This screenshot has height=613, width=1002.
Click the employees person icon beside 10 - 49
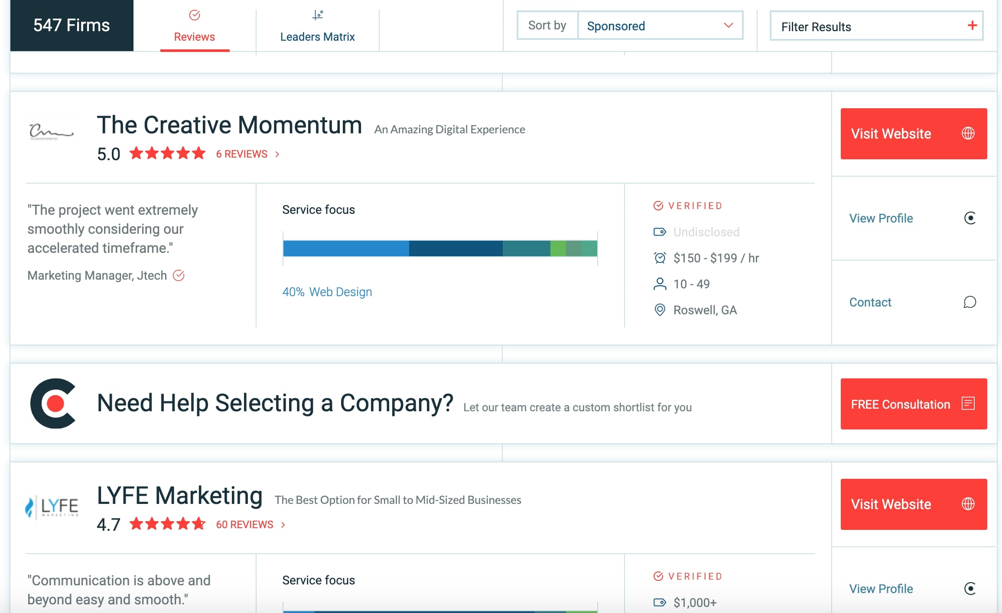coord(660,284)
